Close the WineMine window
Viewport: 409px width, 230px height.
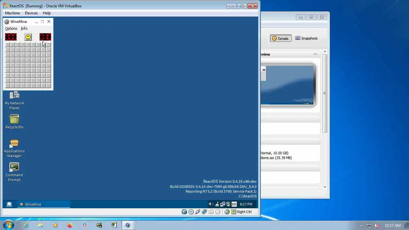(x=49, y=22)
